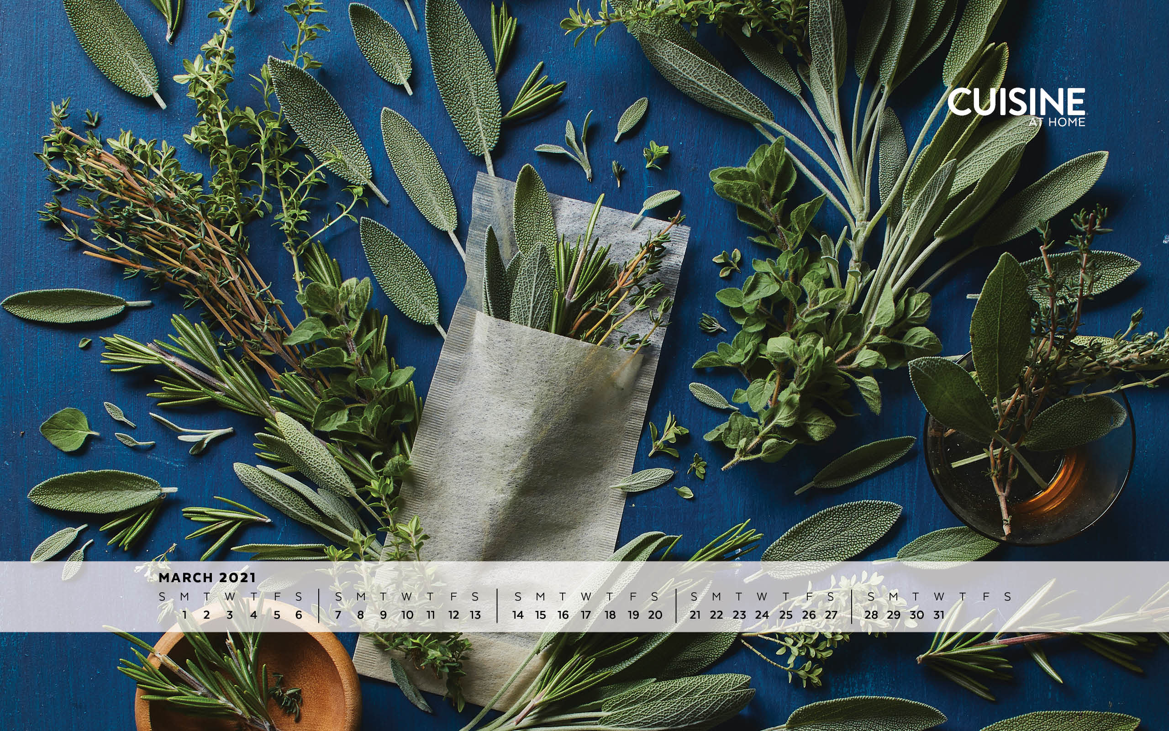Click date 20 on the calendar
The width and height of the screenshot is (1169, 731).
[655, 615]
